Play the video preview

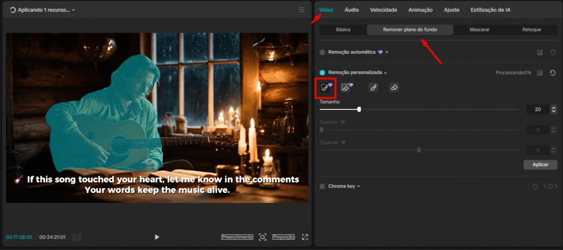coord(157,237)
